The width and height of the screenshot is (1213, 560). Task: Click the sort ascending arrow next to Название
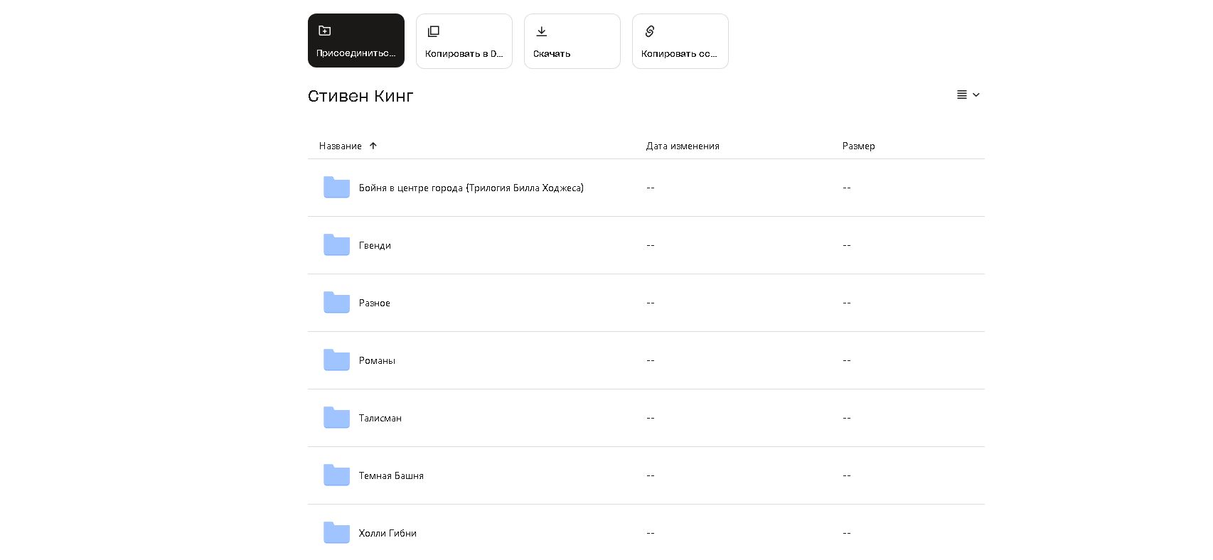(x=373, y=146)
